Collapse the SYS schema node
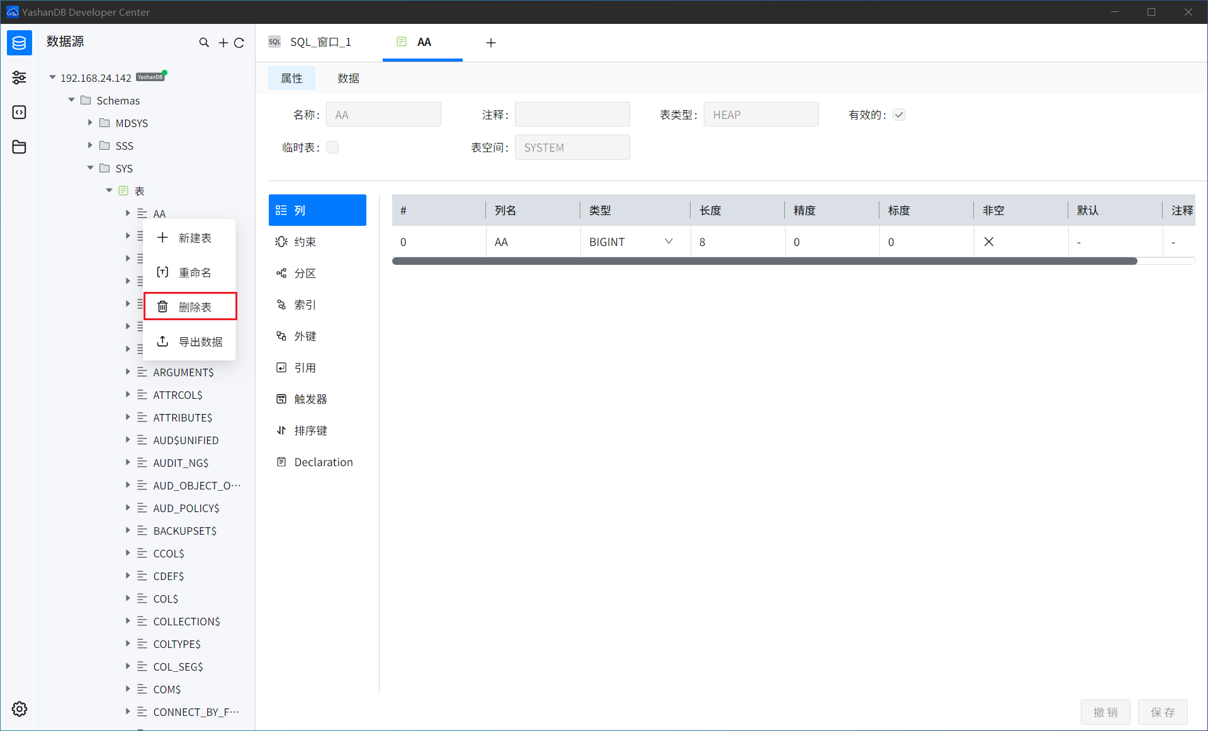1208x731 pixels. tap(90, 168)
